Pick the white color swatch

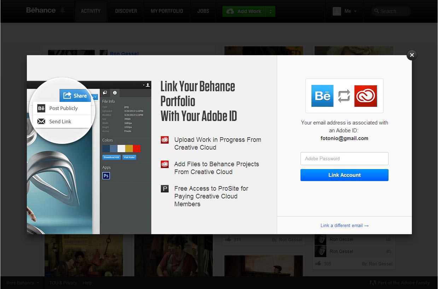(121, 149)
